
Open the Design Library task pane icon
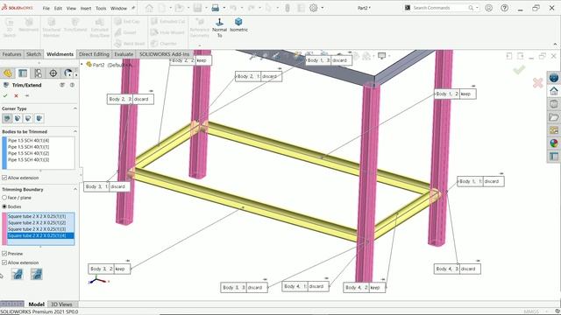point(554,104)
